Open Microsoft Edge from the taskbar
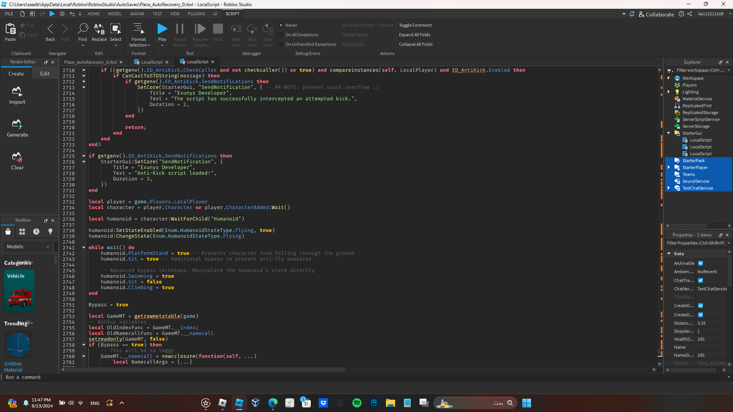The width and height of the screenshot is (733, 412). 273,403
